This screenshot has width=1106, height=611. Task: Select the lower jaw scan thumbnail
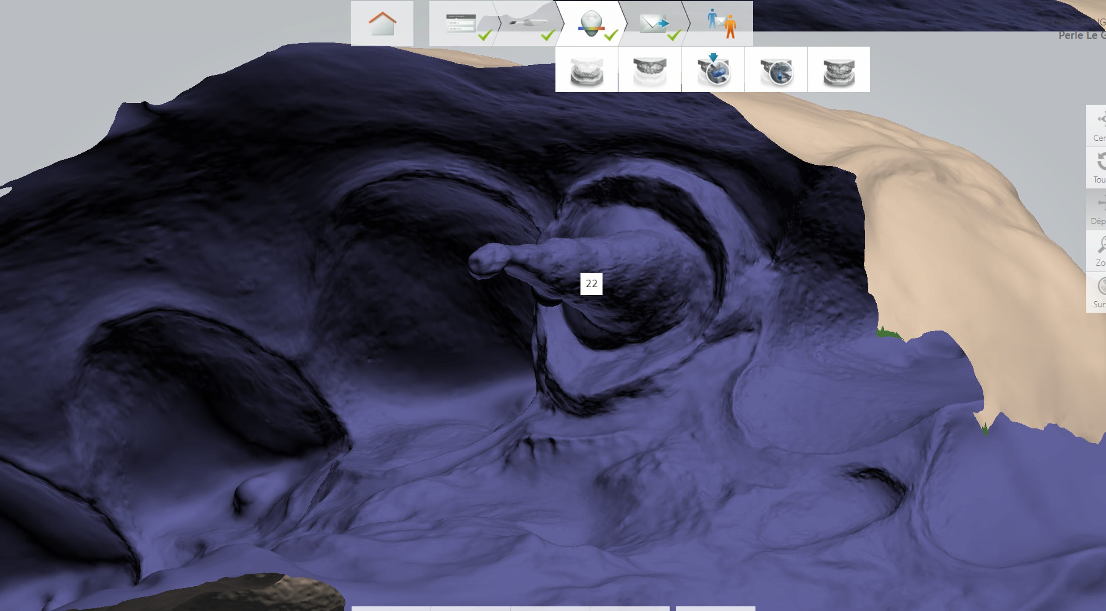point(586,70)
